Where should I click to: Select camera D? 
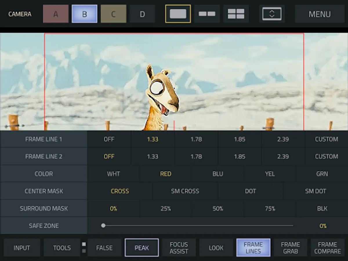tap(142, 14)
